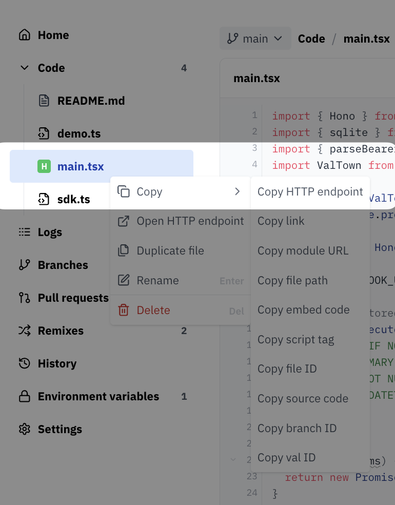The width and height of the screenshot is (395, 505).
Task: Click the Code breadcrumb link
Action: coord(311,38)
